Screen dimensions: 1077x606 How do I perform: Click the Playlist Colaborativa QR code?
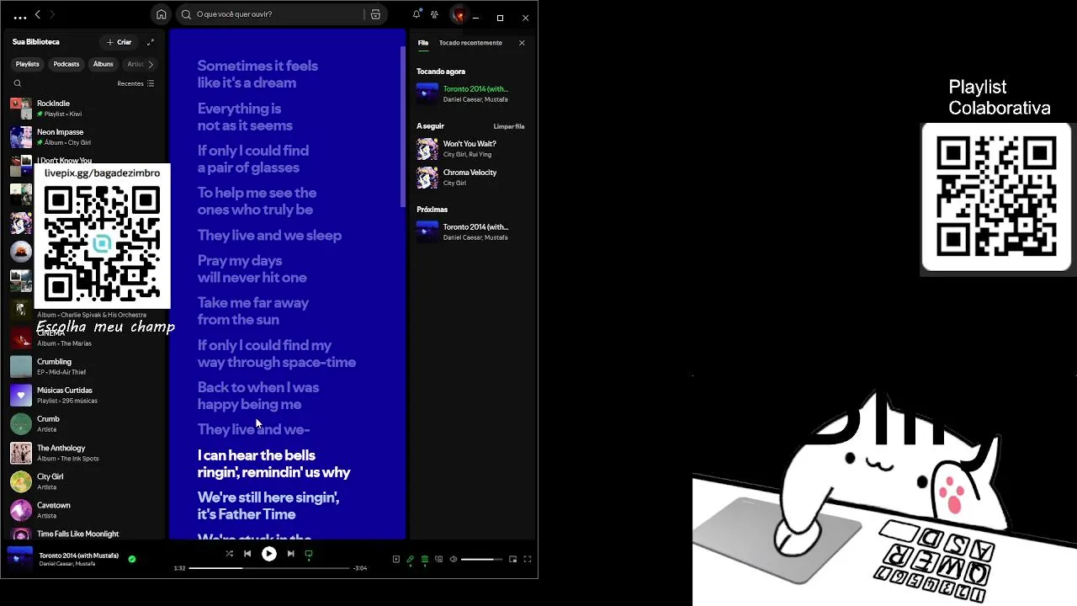tap(996, 197)
